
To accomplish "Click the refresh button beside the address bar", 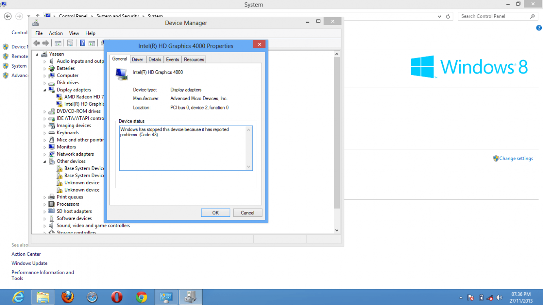I will (448, 16).
